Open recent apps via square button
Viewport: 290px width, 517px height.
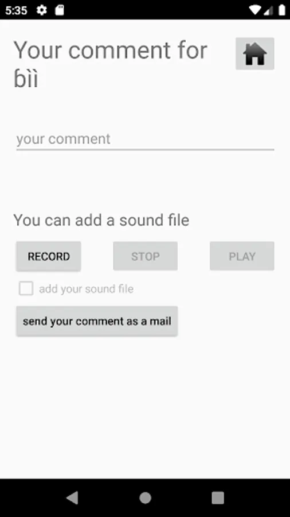[218, 497]
